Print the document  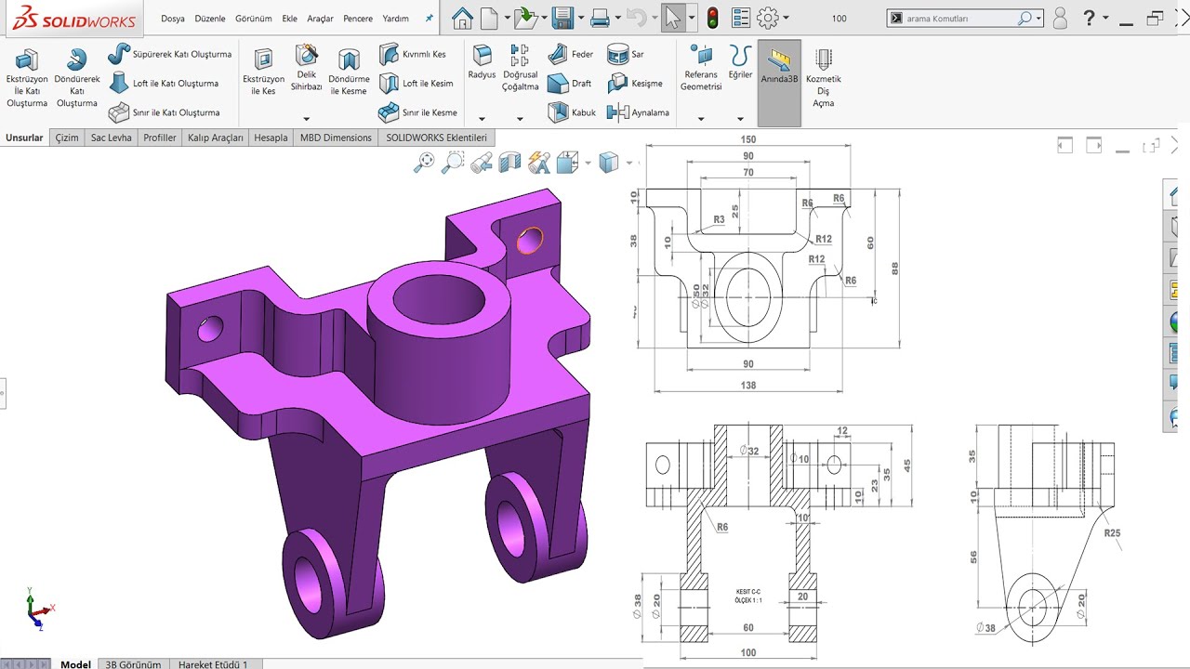pyautogui.click(x=600, y=18)
